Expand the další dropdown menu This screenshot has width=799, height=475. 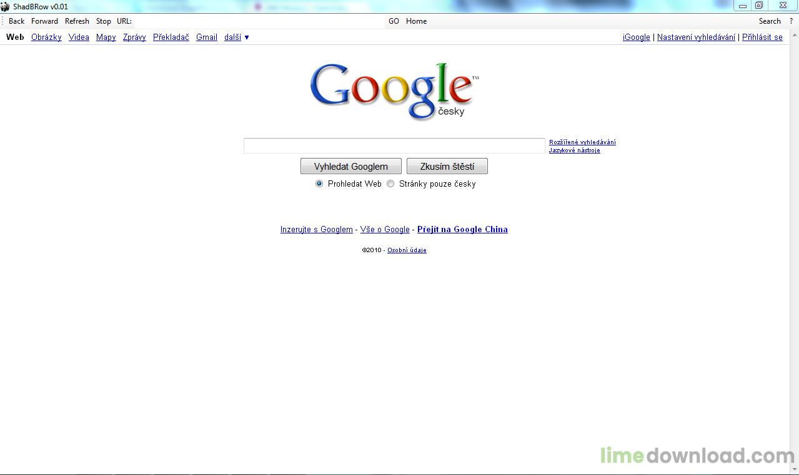point(237,37)
